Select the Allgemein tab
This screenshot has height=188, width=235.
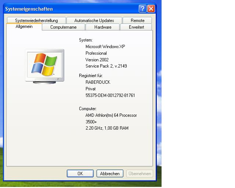tap(24, 27)
